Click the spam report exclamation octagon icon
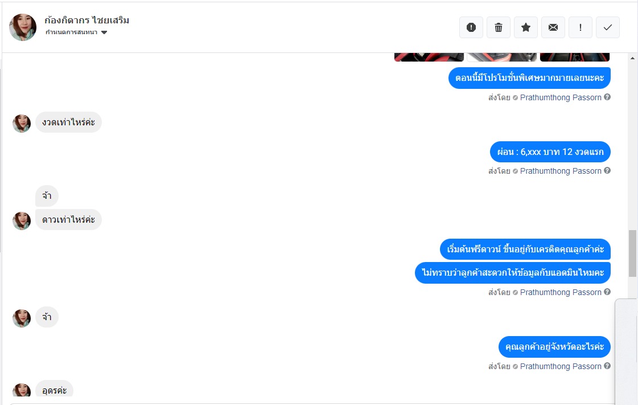This screenshot has width=638, height=405. tap(471, 27)
